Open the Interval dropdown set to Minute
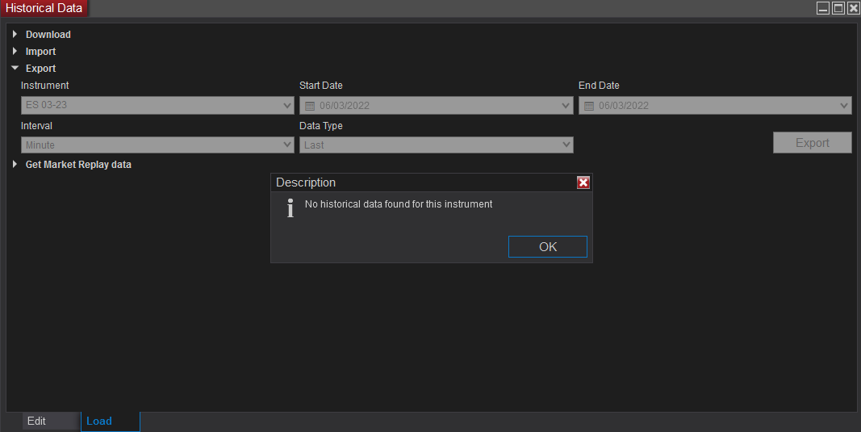The height and width of the screenshot is (432, 861). pos(288,145)
